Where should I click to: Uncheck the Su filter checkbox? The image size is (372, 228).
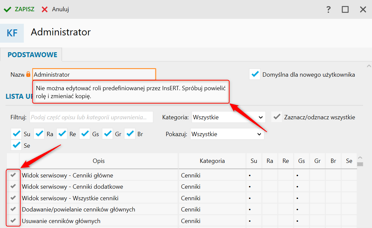tap(16, 134)
